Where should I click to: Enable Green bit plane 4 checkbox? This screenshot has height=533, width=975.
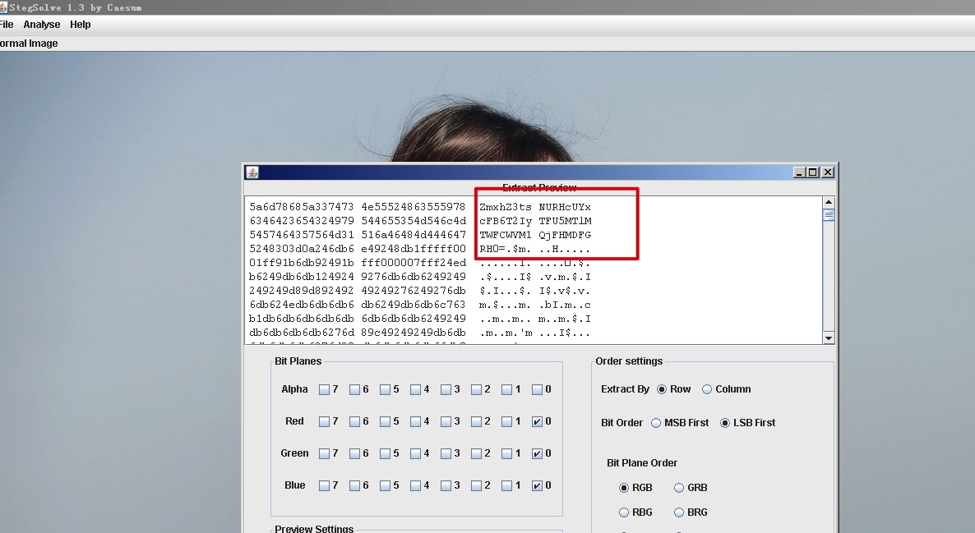pyautogui.click(x=415, y=454)
